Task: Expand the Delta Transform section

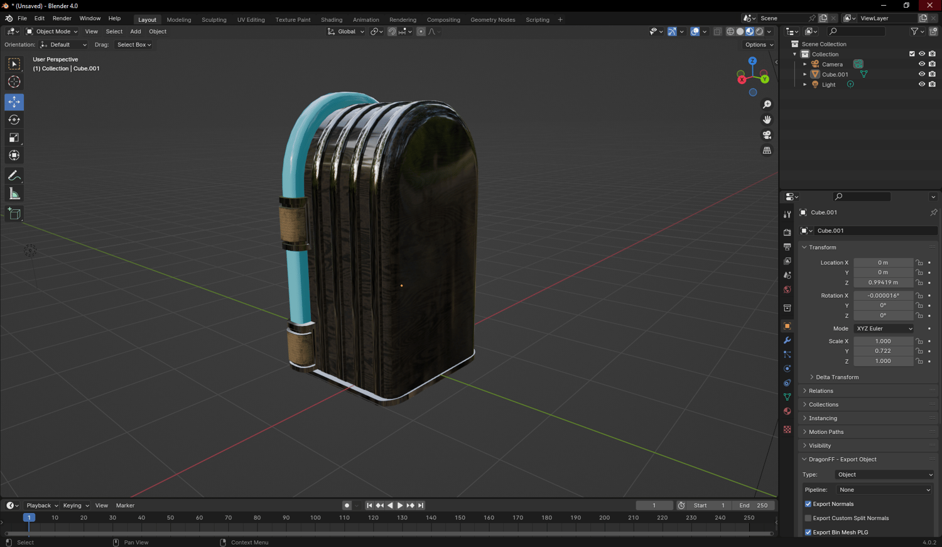Action: click(836, 377)
